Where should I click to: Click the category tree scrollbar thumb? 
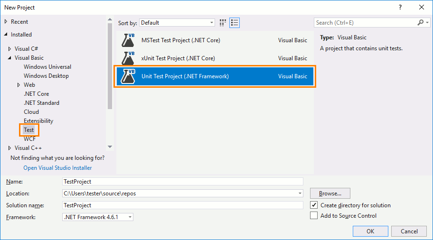110,66
